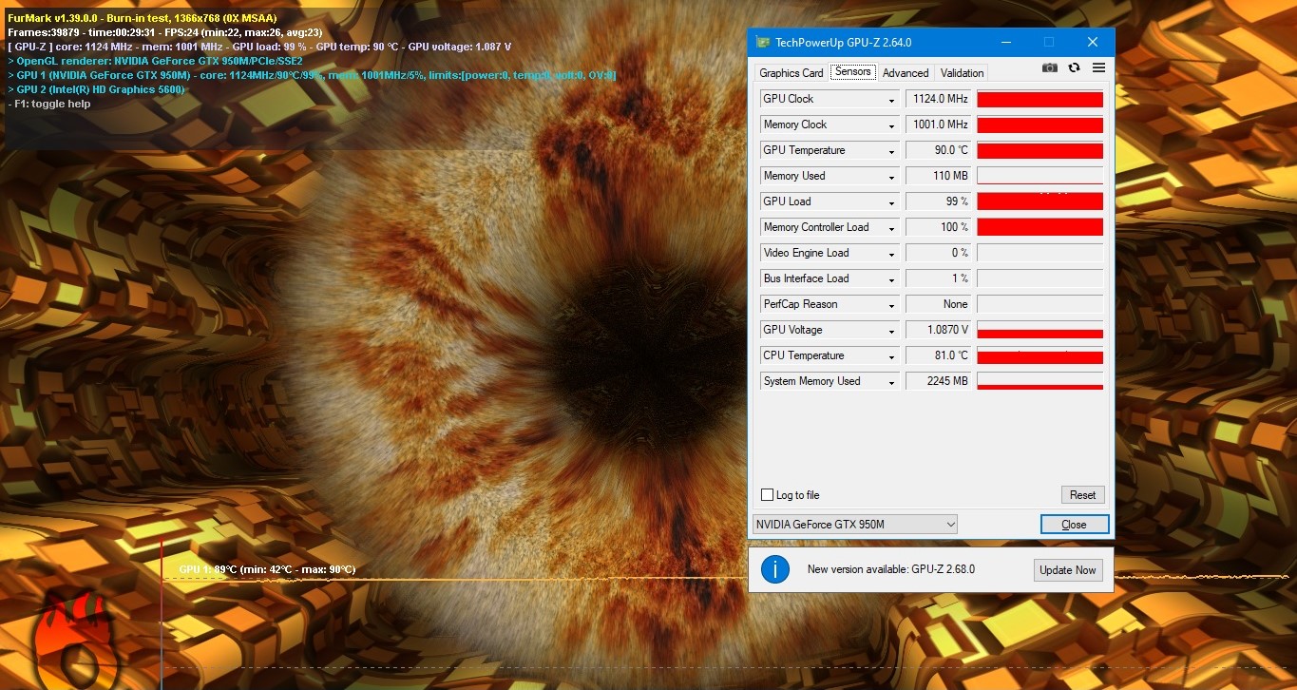
Task: Click the Close button at bottom
Action: click(1074, 525)
